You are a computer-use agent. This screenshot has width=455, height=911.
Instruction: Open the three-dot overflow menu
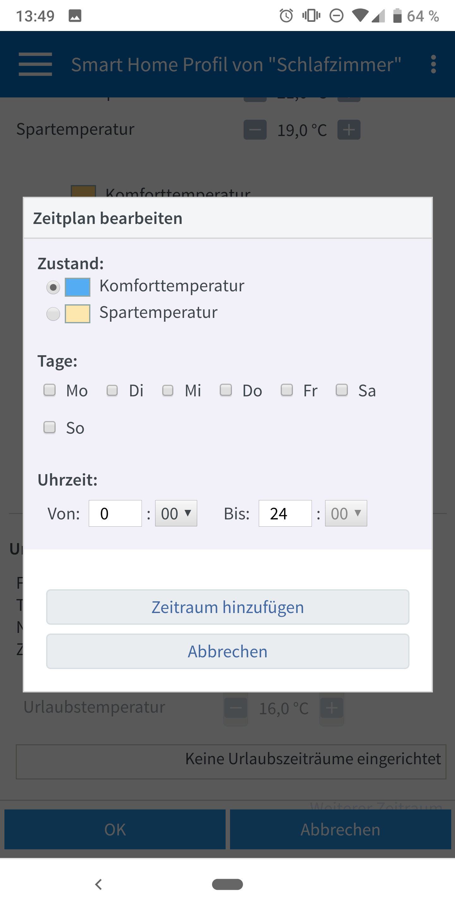(x=434, y=64)
